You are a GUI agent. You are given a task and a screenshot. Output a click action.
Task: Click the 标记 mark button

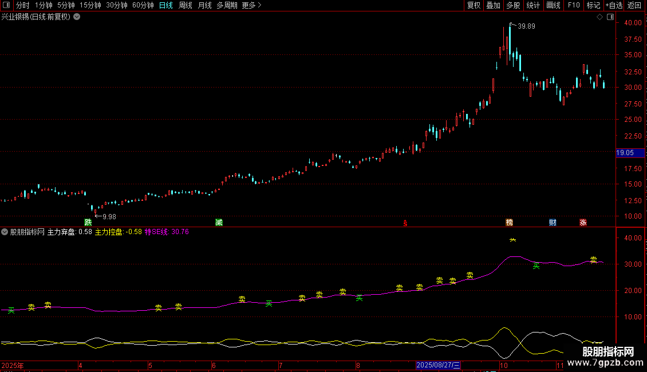(x=593, y=5)
